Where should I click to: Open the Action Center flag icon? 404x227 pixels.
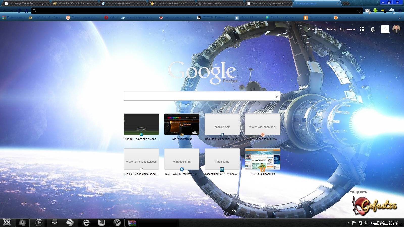pos(354,223)
